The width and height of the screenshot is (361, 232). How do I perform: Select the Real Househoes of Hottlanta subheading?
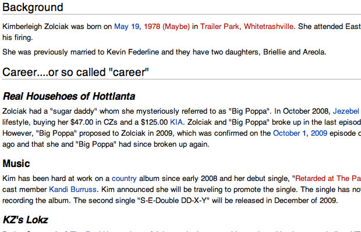coord(69,96)
